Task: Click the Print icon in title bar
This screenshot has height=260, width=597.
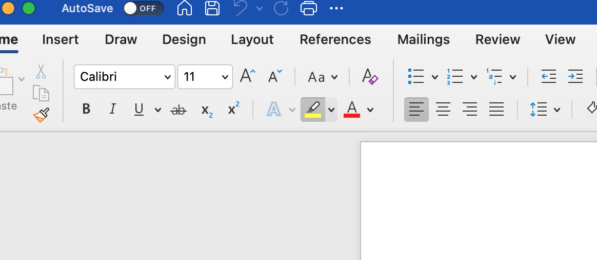Action: (308, 8)
